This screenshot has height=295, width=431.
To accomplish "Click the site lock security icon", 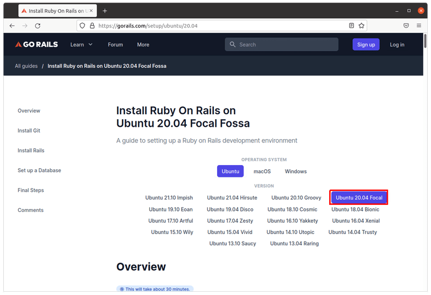I will (92, 25).
